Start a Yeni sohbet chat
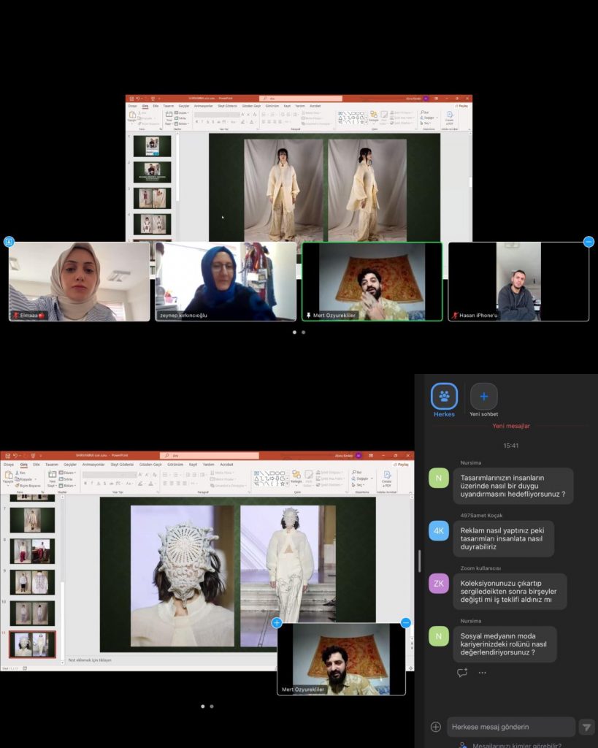The height and width of the screenshot is (748, 598). click(483, 397)
